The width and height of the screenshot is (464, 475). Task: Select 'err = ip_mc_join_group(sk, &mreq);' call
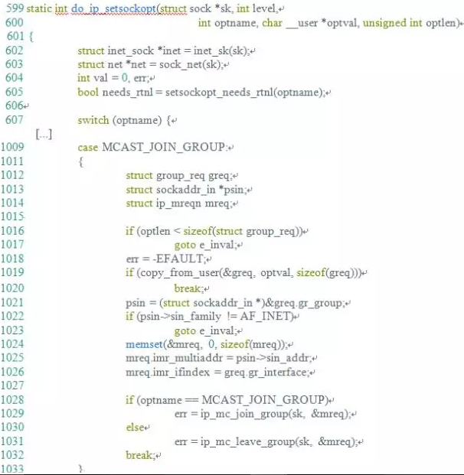(263, 414)
